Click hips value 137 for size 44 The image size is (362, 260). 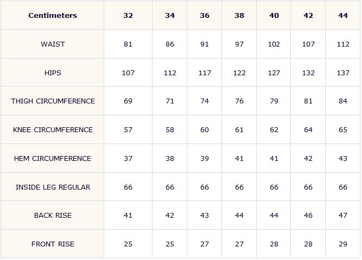343,73
